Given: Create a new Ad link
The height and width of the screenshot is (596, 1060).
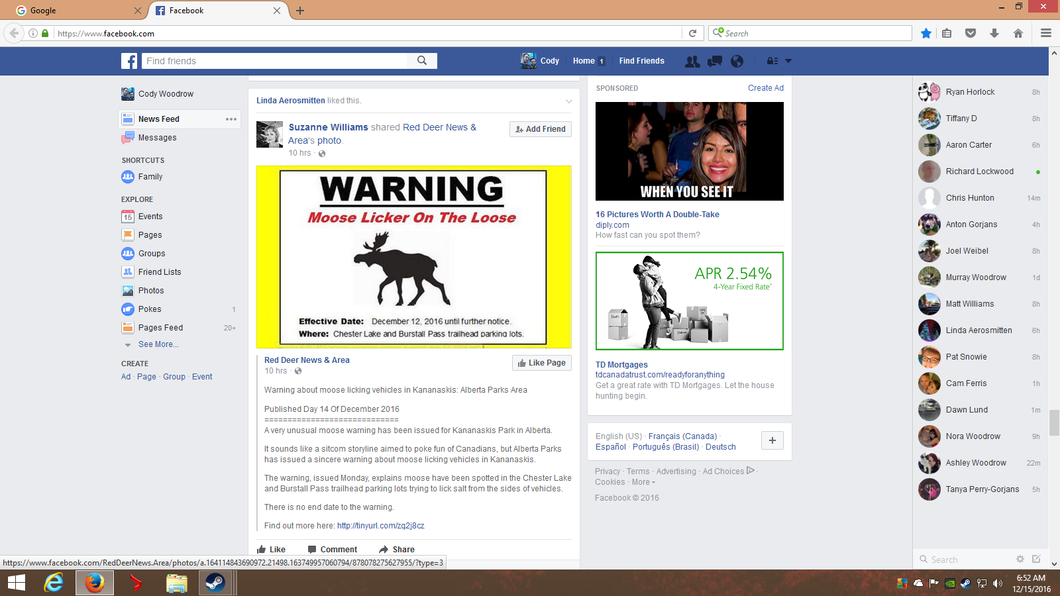Looking at the screenshot, I should click(x=126, y=377).
